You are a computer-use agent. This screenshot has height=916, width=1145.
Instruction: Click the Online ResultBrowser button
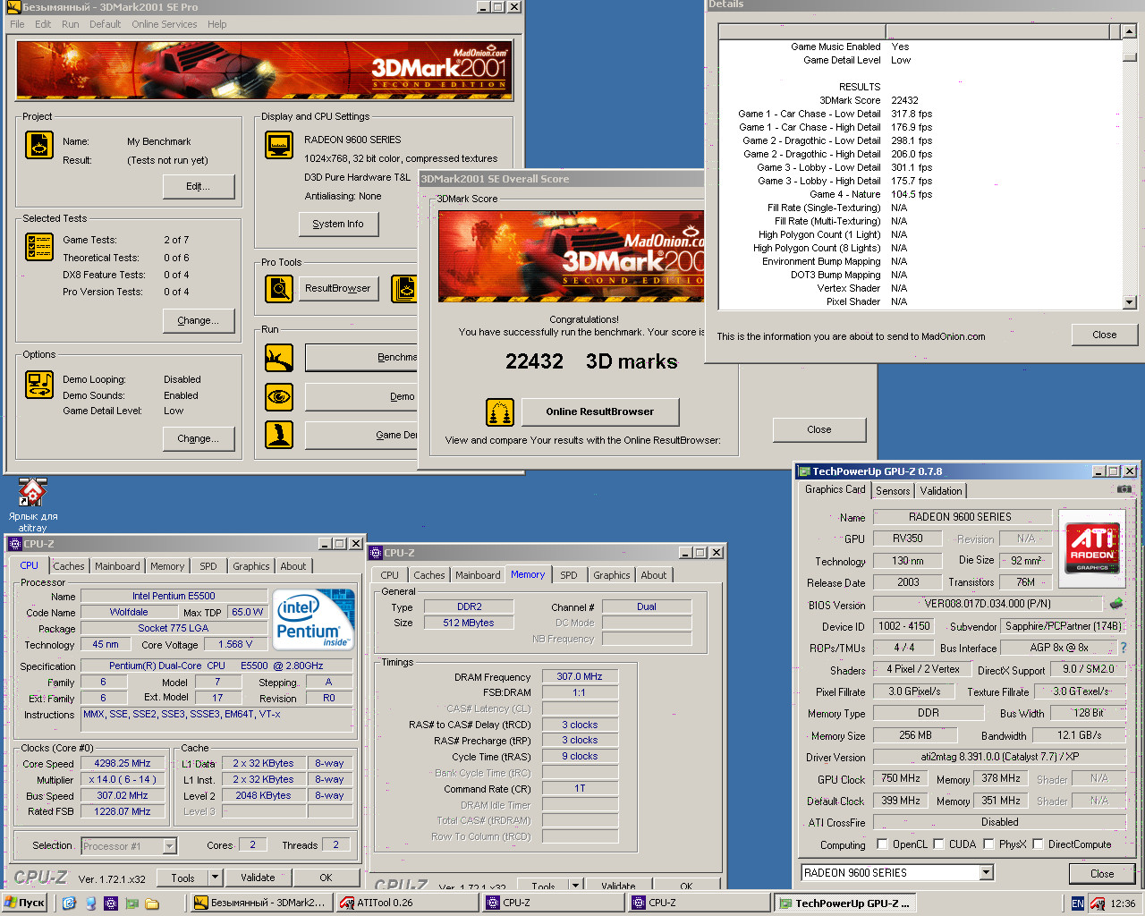click(x=600, y=411)
